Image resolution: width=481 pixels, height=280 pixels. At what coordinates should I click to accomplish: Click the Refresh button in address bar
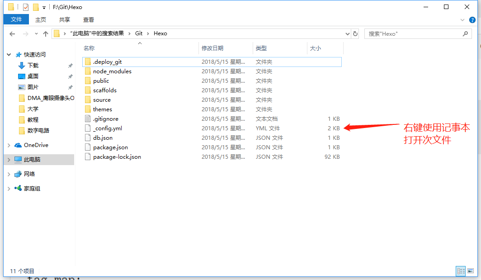pos(355,34)
